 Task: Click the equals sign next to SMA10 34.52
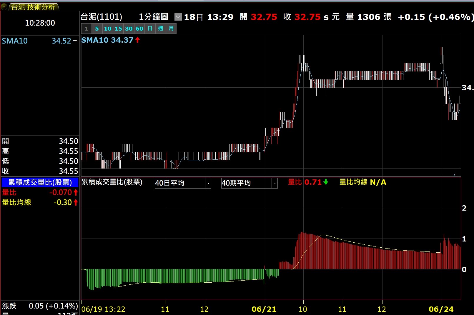coord(75,41)
